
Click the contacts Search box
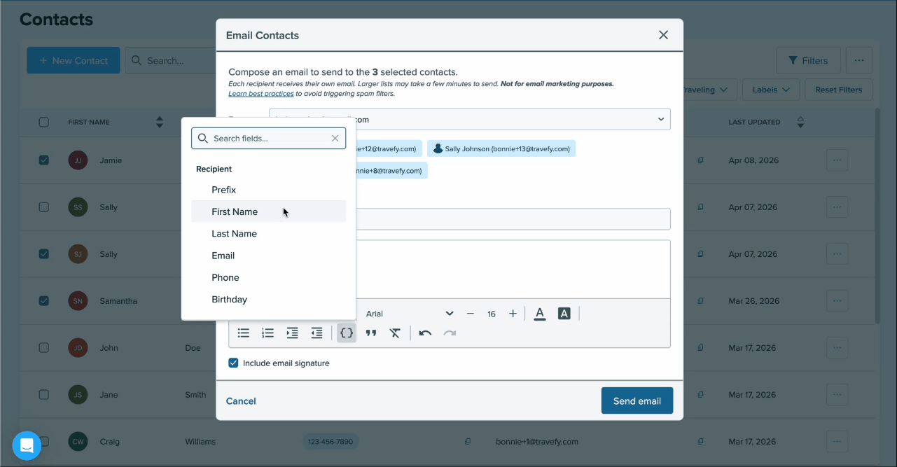[x=171, y=60]
